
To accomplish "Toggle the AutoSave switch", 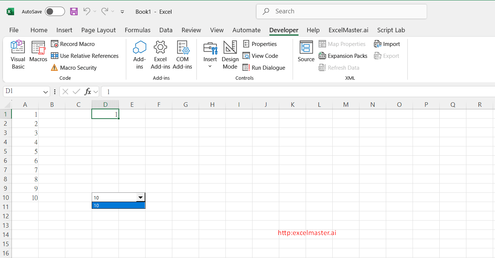I will 55,11.
